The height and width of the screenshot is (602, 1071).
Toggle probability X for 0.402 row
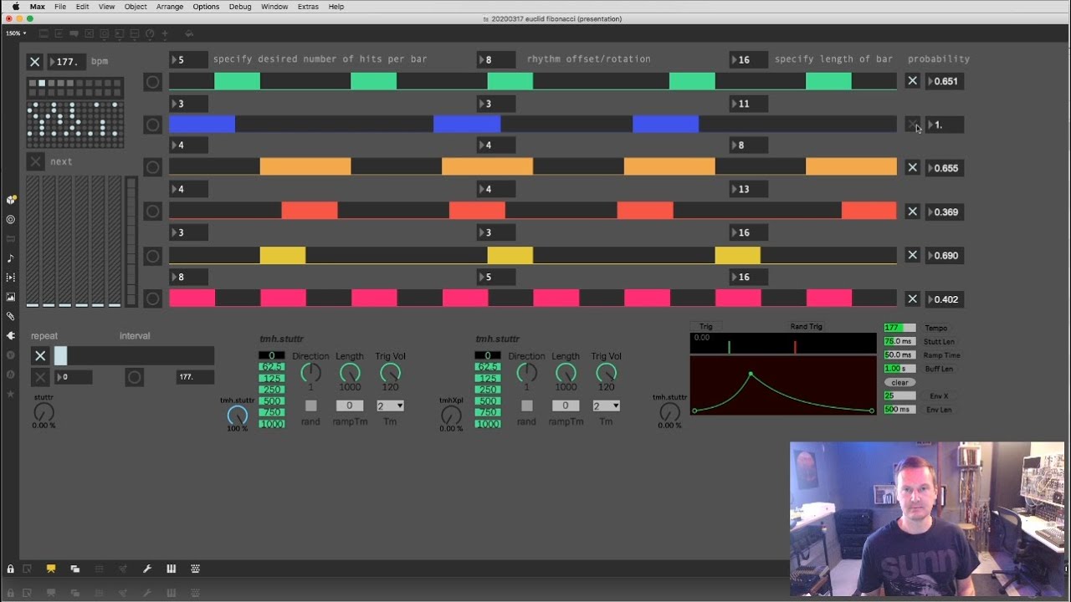[913, 298]
